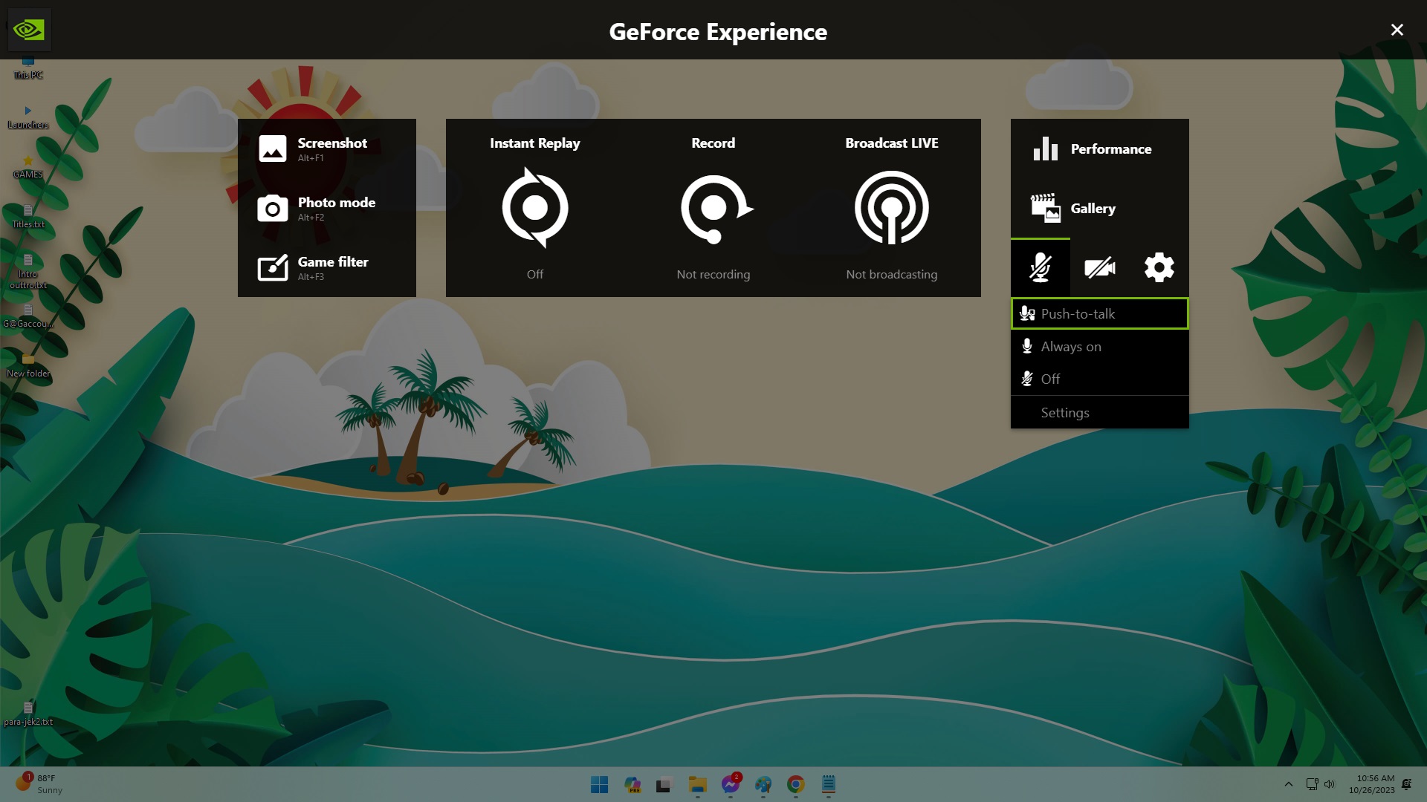Screen dimensions: 1427x802
Task: Toggle the disabled camera icon
Action: click(1100, 267)
